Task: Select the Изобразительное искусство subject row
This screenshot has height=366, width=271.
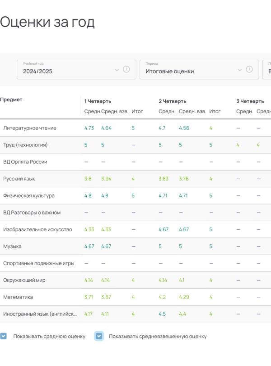Action: coord(135,229)
